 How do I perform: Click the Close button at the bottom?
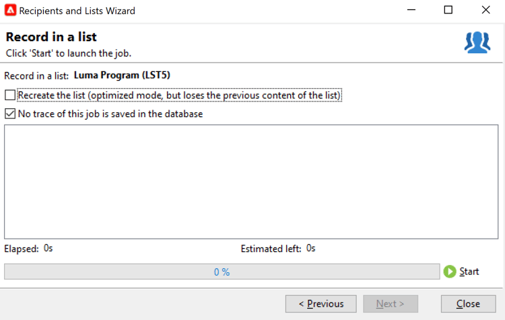468,304
